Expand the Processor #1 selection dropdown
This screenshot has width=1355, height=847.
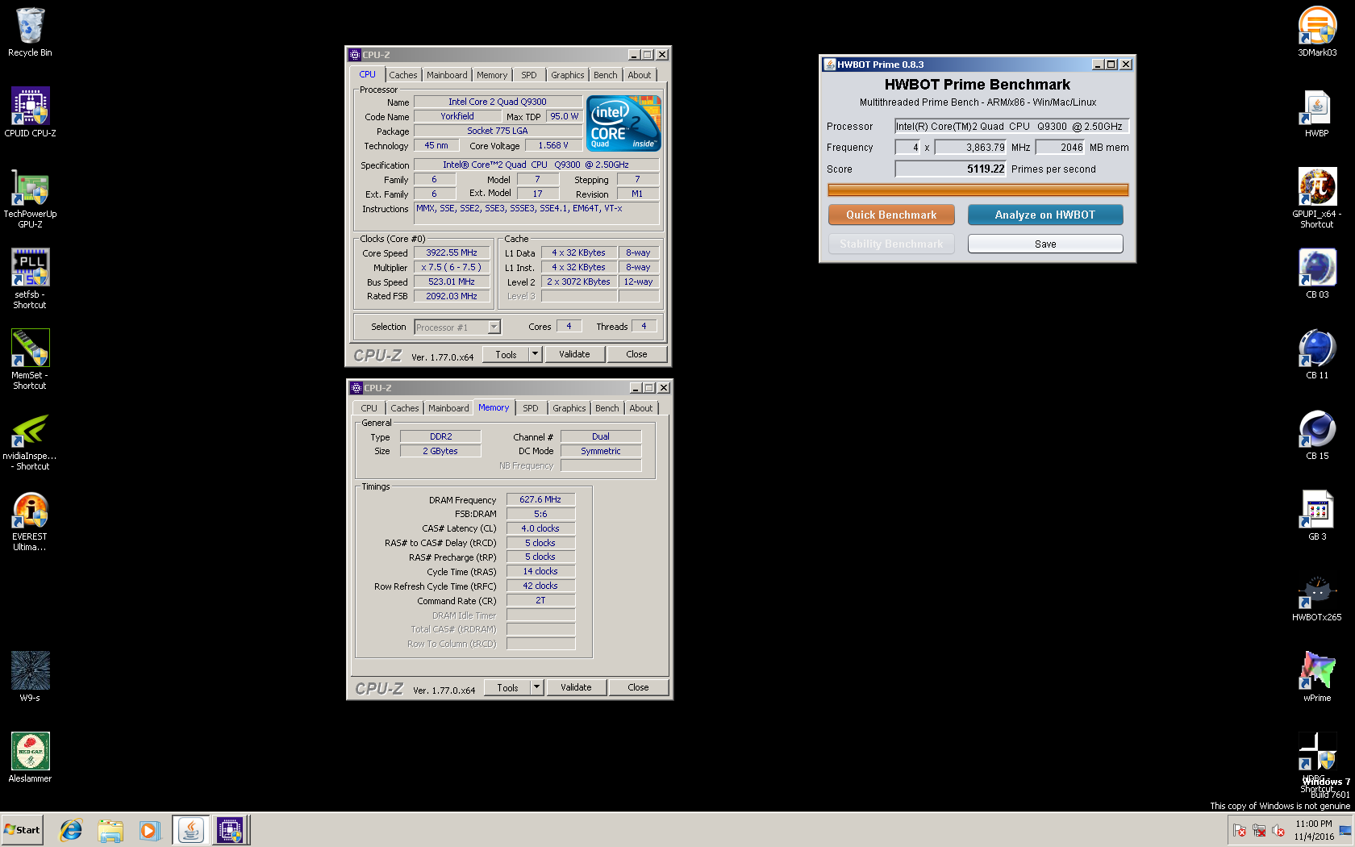pos(494,327)
